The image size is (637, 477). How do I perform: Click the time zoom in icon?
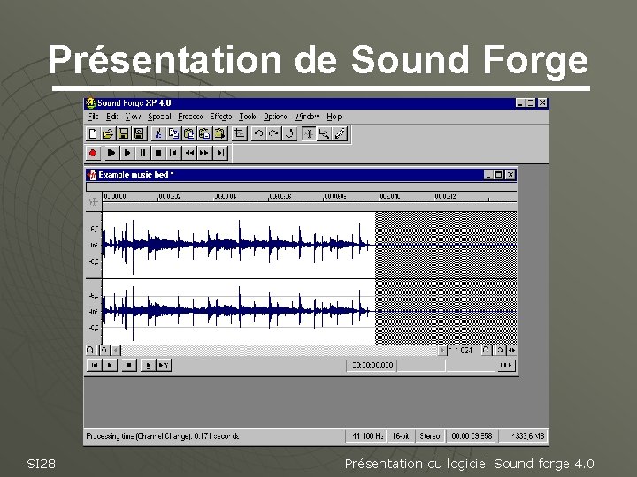pos(486,350)
